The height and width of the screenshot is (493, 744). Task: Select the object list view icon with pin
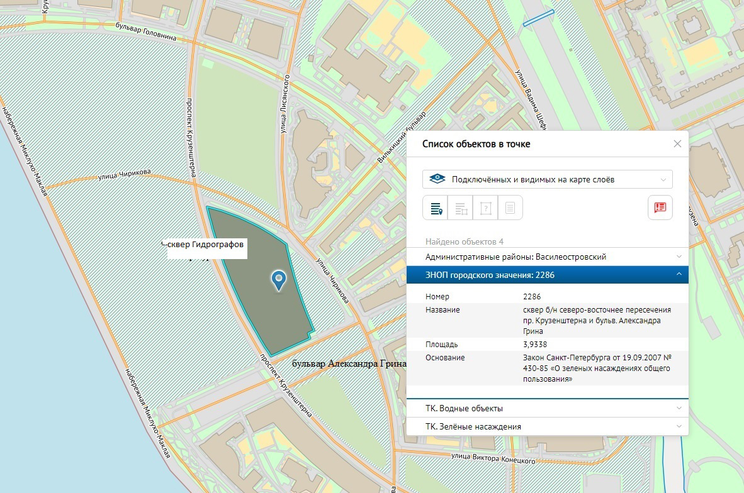436,208
